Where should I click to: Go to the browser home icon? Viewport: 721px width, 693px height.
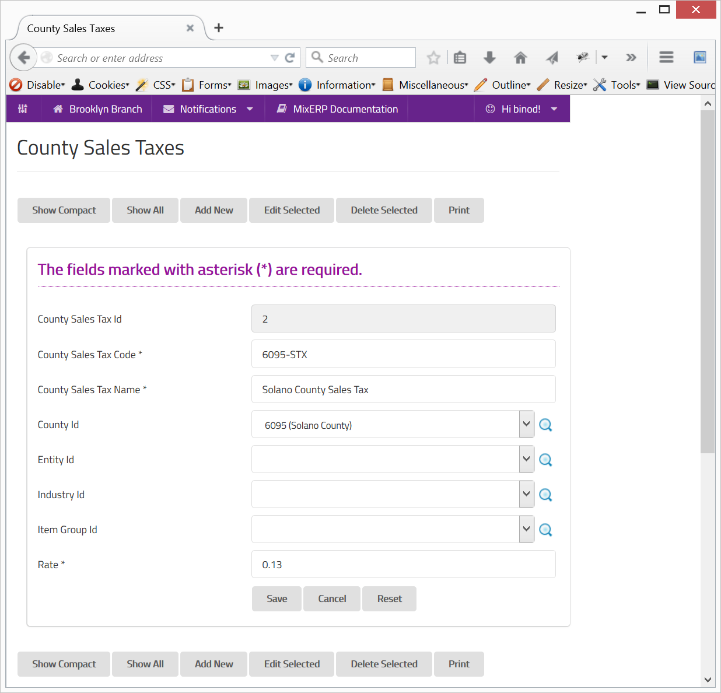[520, 58]
